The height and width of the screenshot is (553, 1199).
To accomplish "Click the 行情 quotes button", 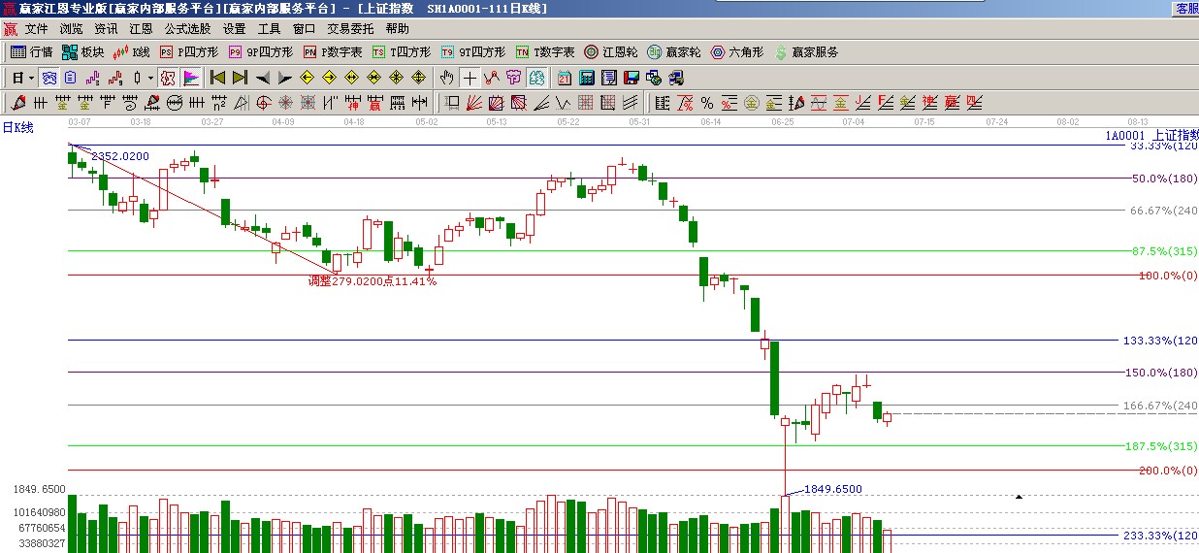I will pyautogui.click(x=32, y=52).
